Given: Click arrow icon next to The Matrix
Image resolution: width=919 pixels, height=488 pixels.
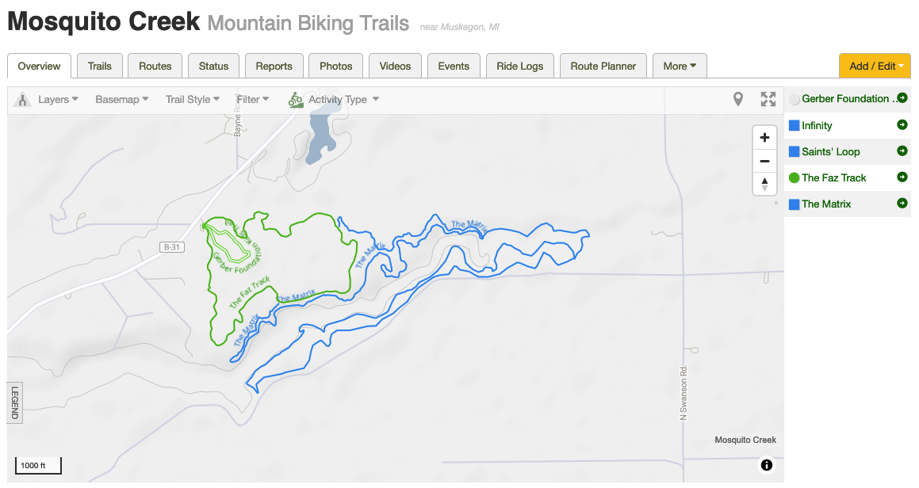Looking at the screenshot, I should pyautogui.click(x=902, y=204).
